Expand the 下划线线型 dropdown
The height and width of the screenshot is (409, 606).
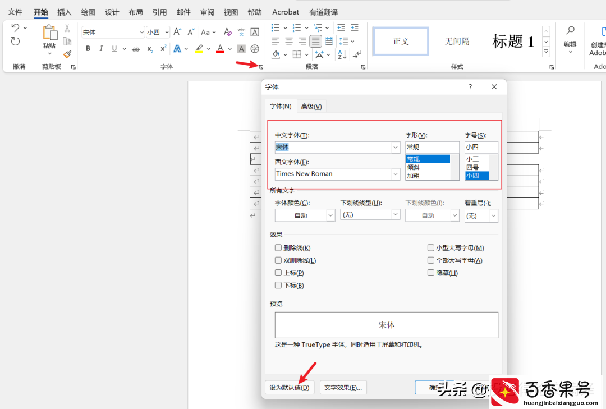(x=396, y=214)
